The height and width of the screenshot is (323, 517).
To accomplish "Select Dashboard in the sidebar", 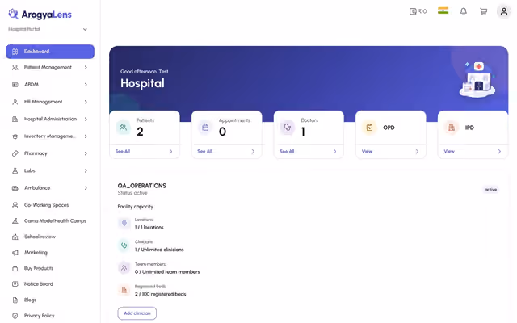I will 50,52.
